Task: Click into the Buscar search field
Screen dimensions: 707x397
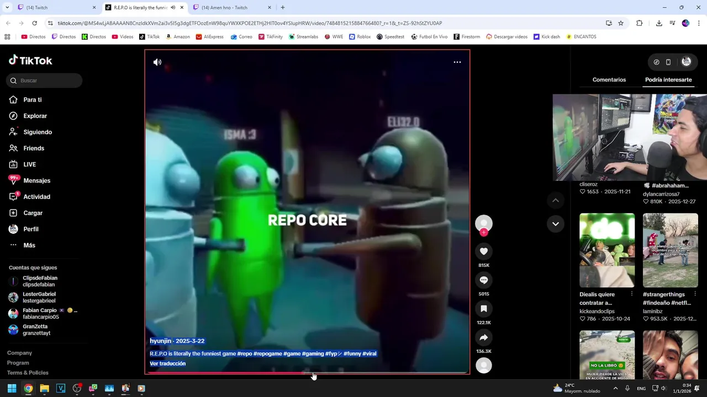Action: [x=45, y=81]
